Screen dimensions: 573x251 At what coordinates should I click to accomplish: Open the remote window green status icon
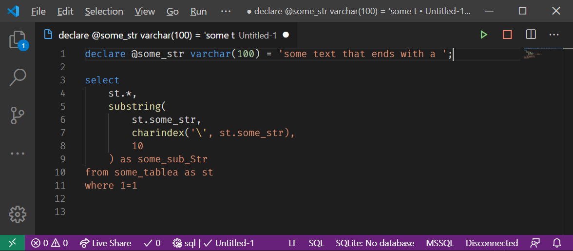click(13, 243)
